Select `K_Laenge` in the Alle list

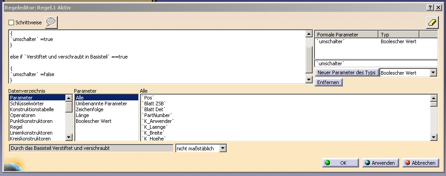point(155,127)
